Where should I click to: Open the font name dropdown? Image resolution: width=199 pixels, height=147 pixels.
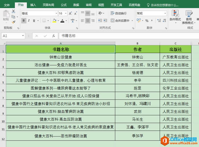(56, 13)
